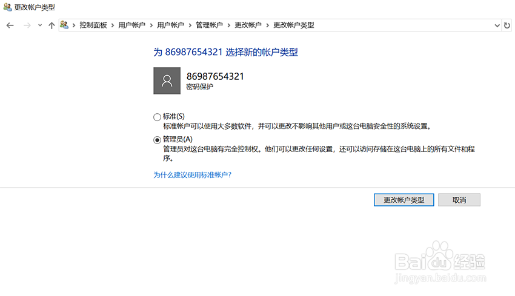The width and height of the screenshot is (515, 296).
Task: Open 管理帐户 breadcrumb
Action: [x=209, y=25]
